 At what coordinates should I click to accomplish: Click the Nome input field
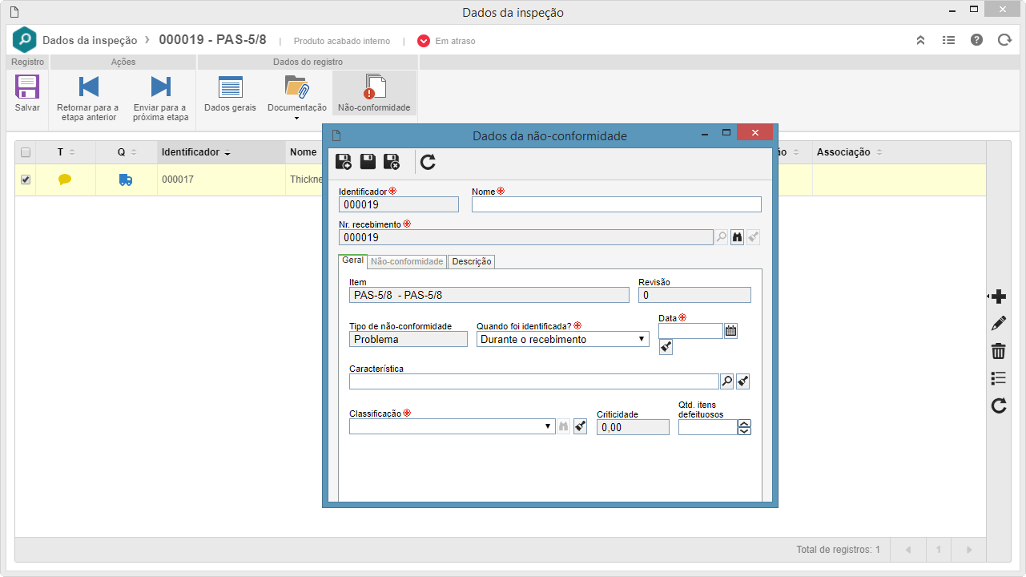tap(617, 204)
